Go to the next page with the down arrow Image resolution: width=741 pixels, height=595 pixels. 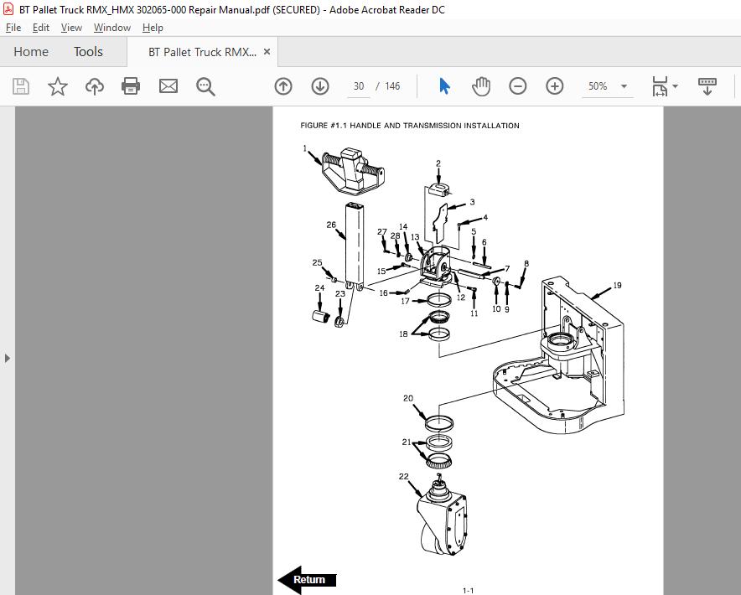tap(320, 86)
